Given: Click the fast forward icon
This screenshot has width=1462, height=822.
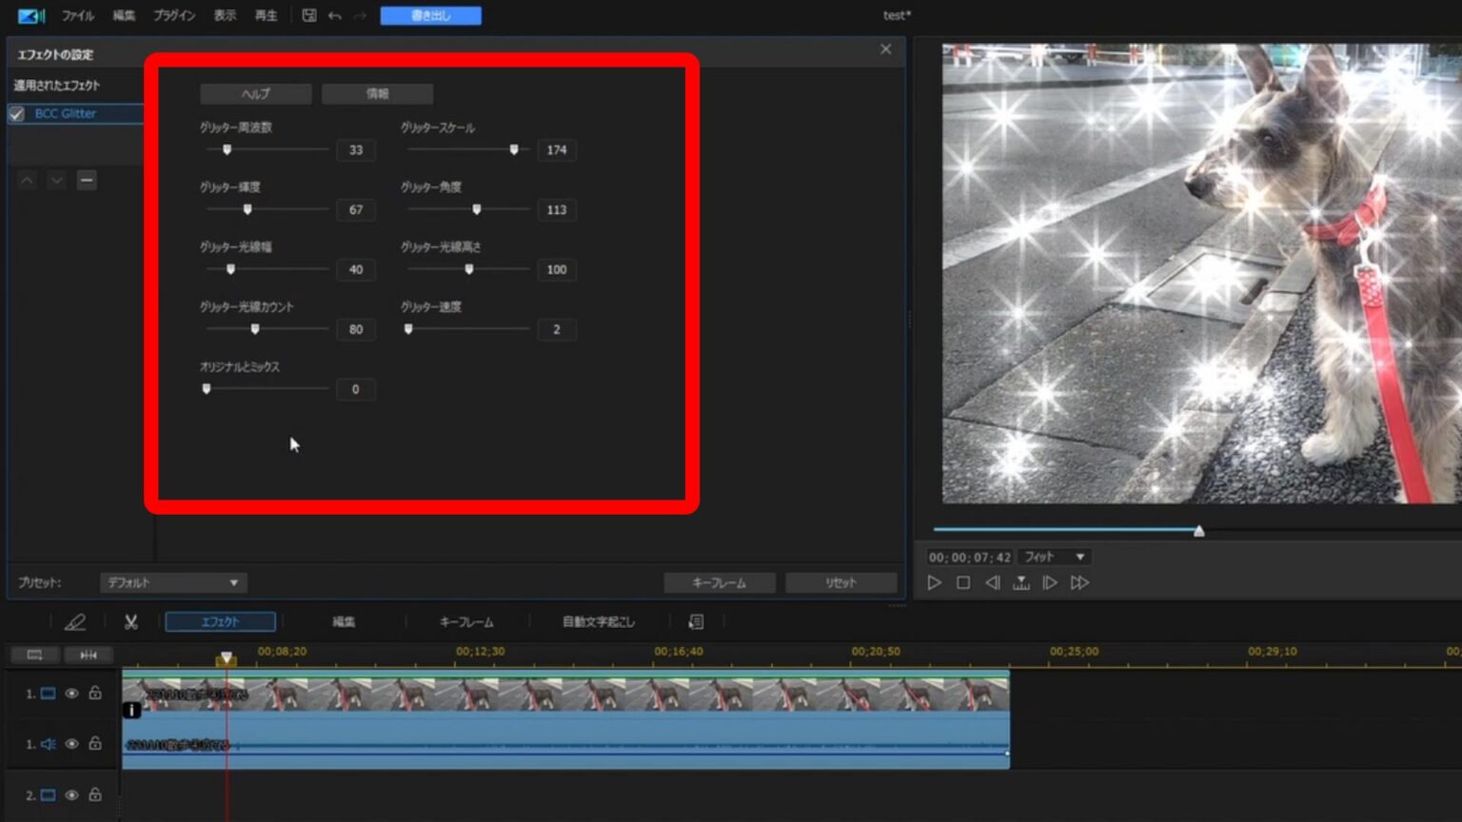Looking at the screenshot, I should coord(1079,582).
